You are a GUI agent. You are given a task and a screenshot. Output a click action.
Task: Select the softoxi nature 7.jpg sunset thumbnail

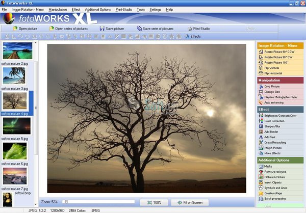pos(15,176)
